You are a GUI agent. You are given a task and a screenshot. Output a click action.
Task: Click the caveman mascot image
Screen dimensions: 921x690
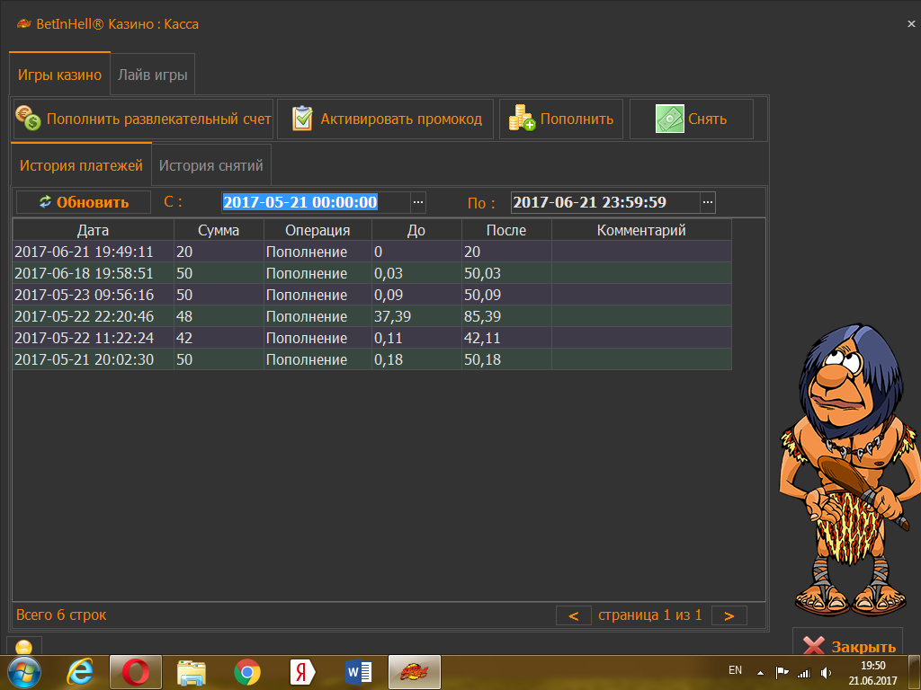pos(849,469)
